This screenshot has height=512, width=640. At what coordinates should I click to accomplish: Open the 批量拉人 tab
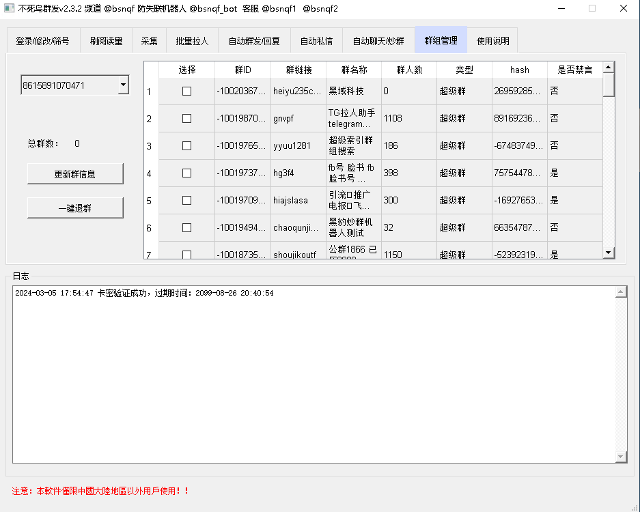point(192,41)
